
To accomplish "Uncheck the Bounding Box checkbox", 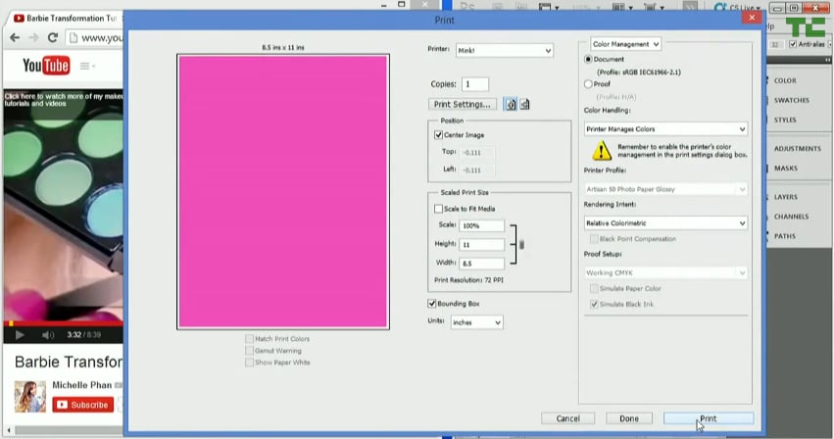I will (432, 304).
